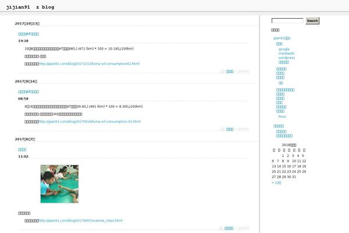Go to previous month link « 10
Image resolution: width=349 pixels, height=233 pixels.
point(276,182)
